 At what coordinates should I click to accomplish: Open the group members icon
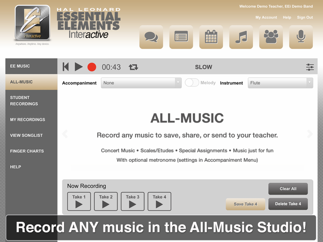271,37
